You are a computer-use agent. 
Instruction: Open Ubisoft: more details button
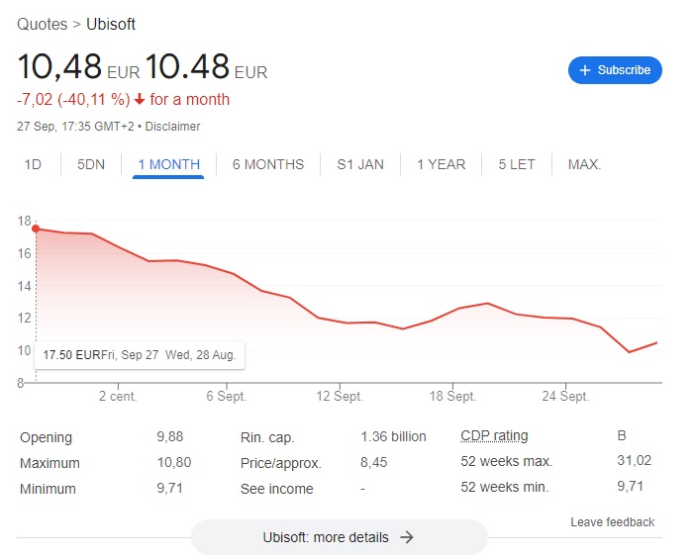(339, 537)
